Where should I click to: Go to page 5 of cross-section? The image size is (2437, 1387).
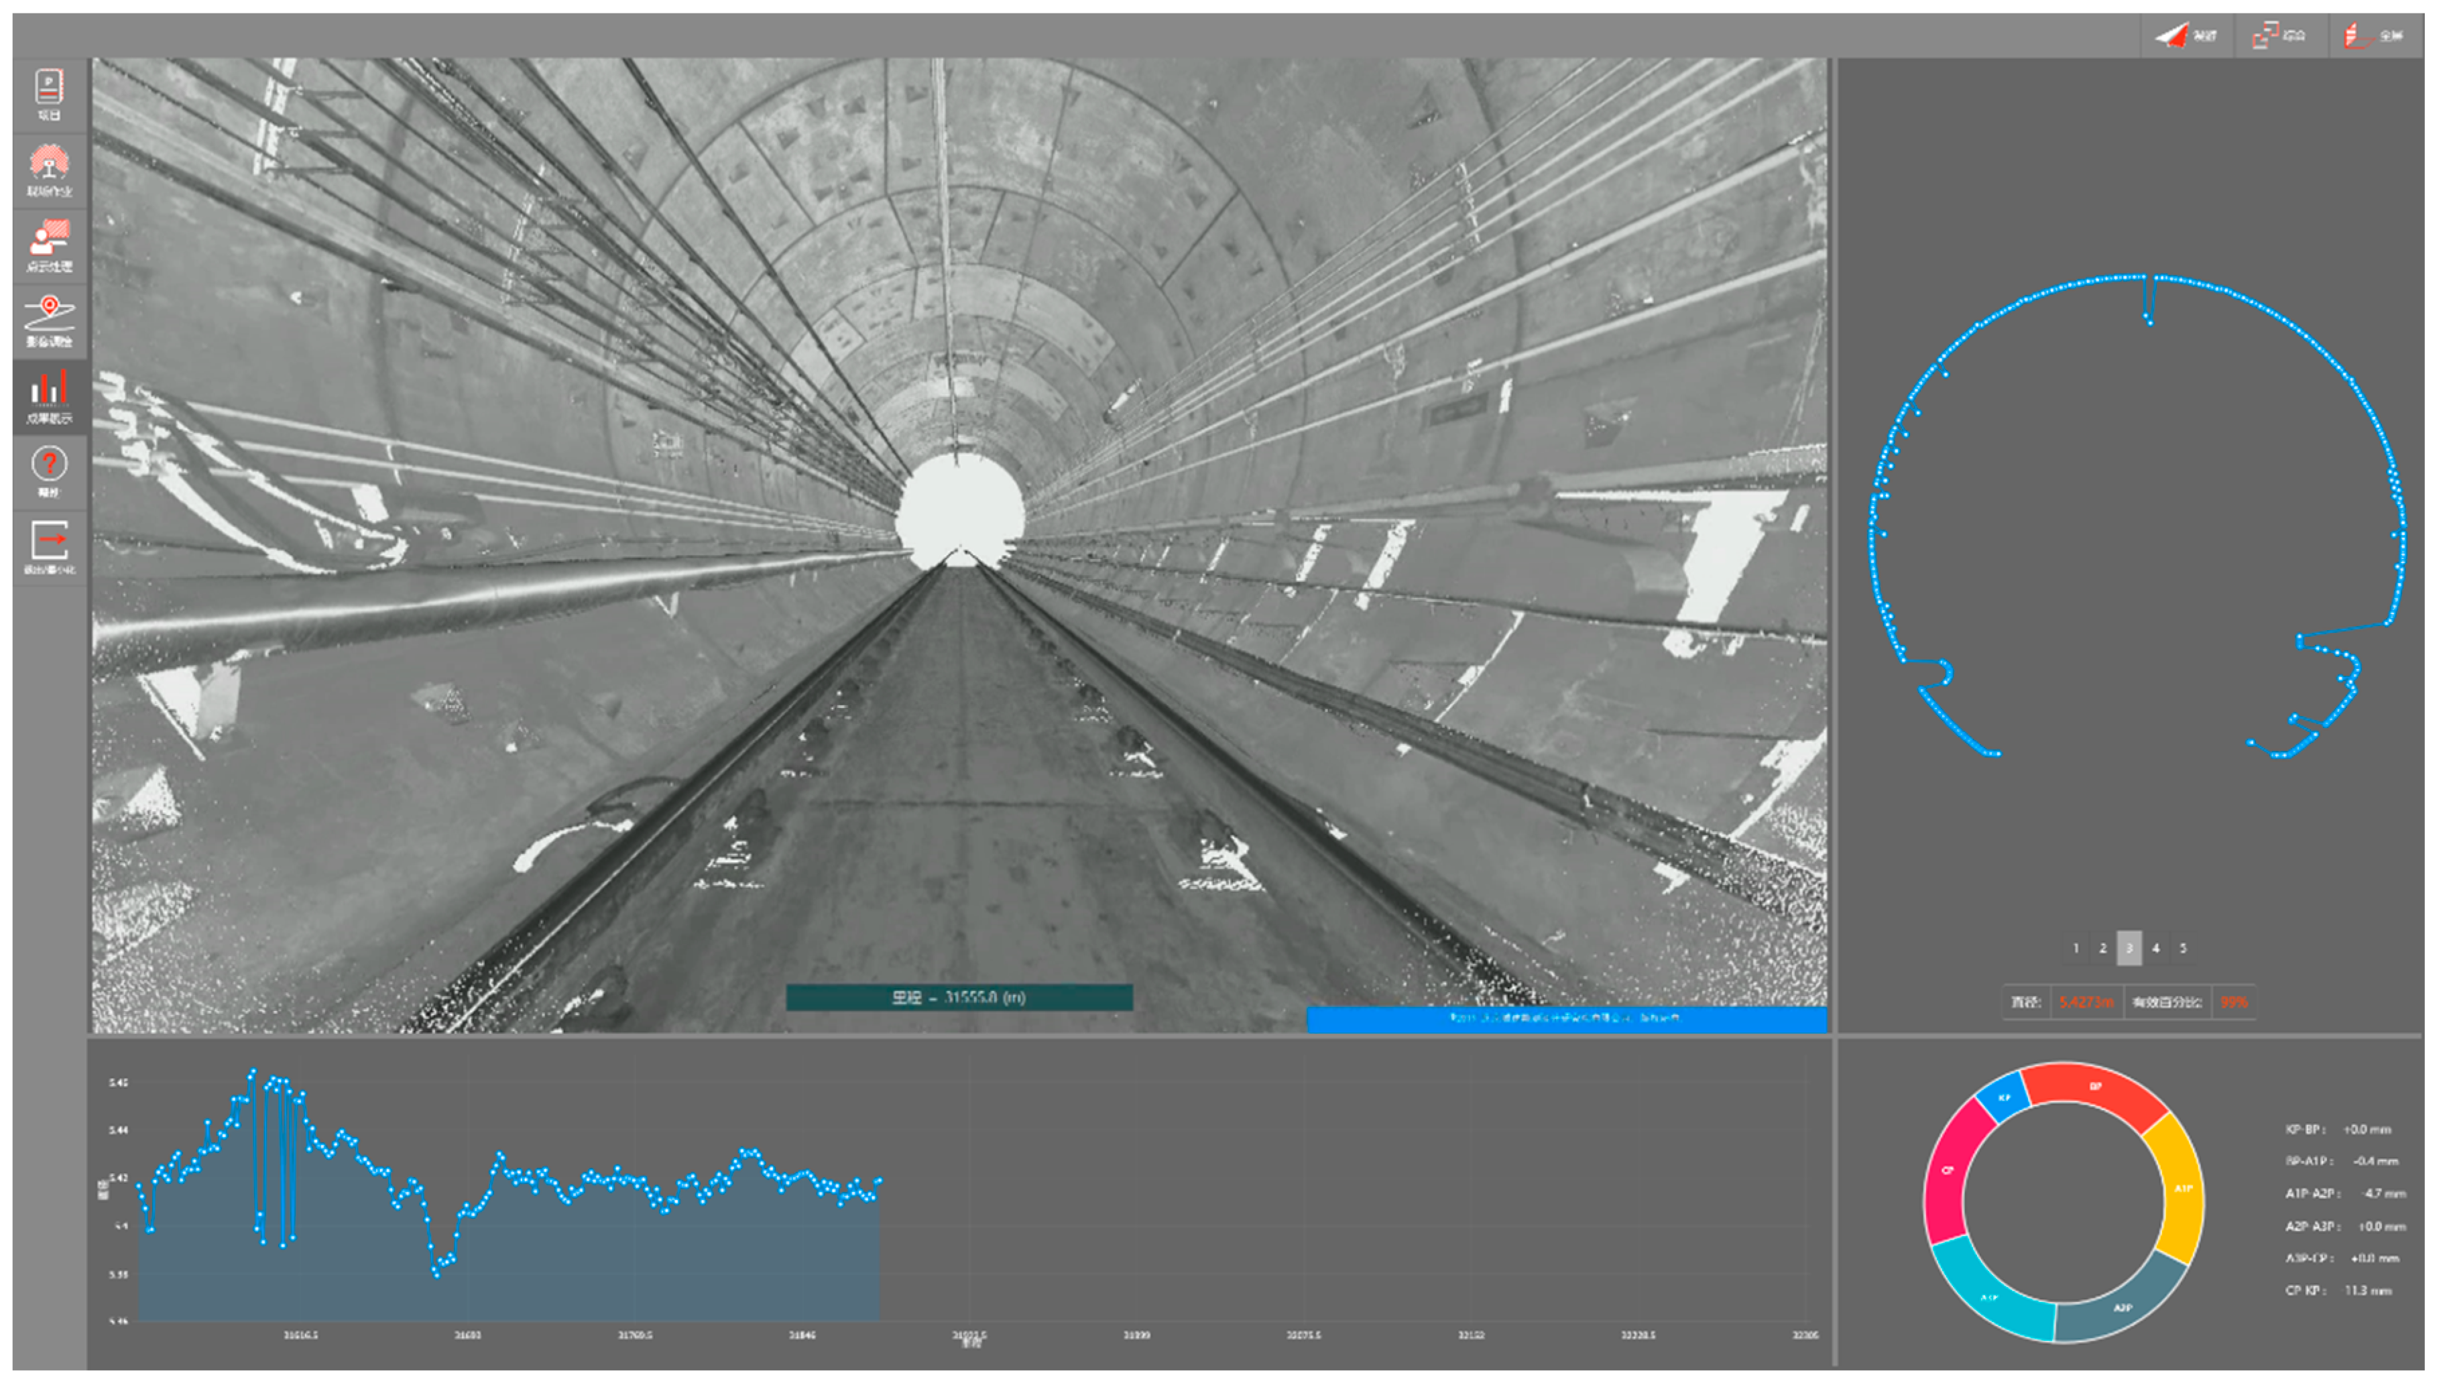[2183, 948]
